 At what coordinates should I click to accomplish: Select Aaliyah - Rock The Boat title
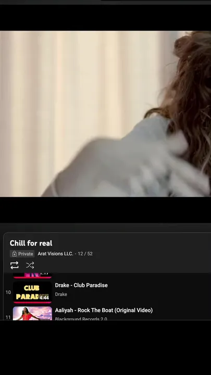(x=104, y=310)
